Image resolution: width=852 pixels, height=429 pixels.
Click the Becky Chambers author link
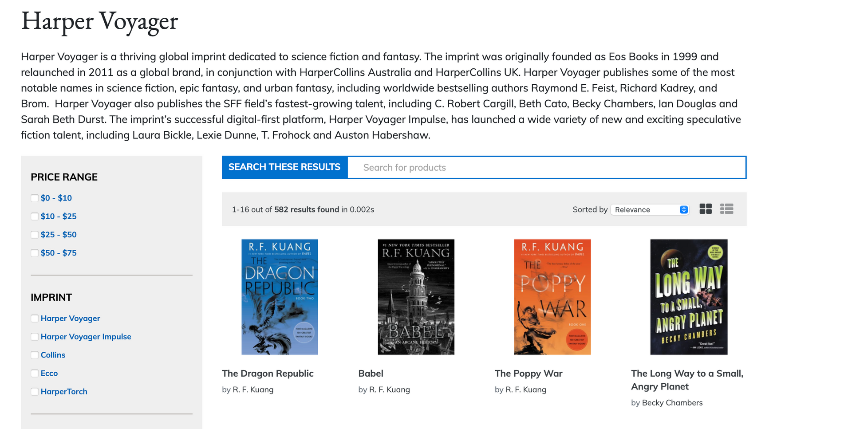click(x=671, y=402)
